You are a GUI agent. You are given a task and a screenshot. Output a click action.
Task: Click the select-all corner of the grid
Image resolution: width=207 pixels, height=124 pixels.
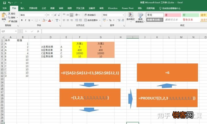(x=3, y=37)
